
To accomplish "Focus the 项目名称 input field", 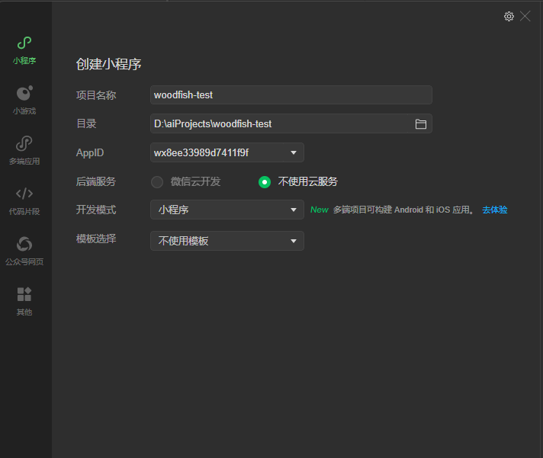I will (291, 94).
